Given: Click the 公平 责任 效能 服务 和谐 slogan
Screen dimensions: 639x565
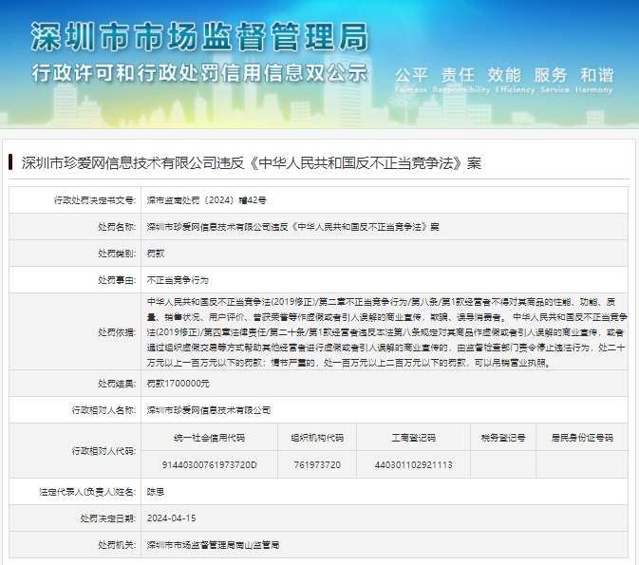Looking at the screenshot, I should click(503, 75).
